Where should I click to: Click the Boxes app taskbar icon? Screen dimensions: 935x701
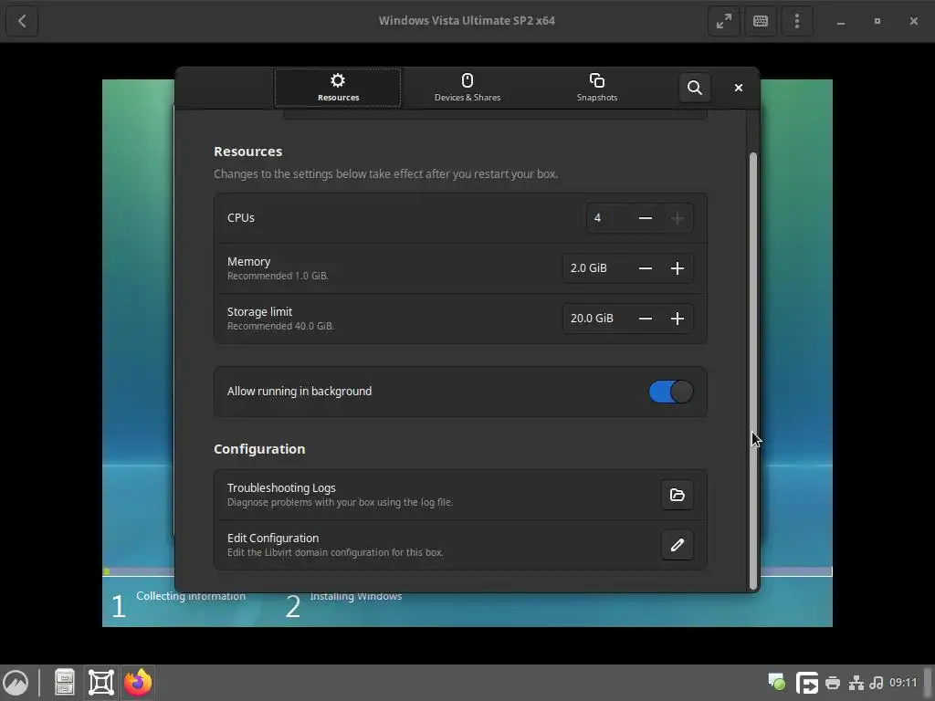100,683
